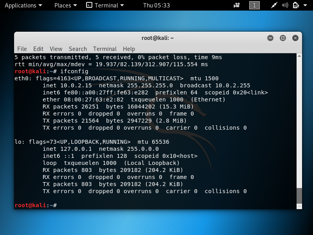Click the "0% packet loss" text
The width and height of the screenshot is (313, 235).
(162, 57)
